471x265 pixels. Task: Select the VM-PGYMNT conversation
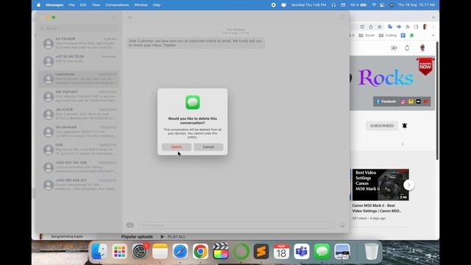tap(79, 96)
